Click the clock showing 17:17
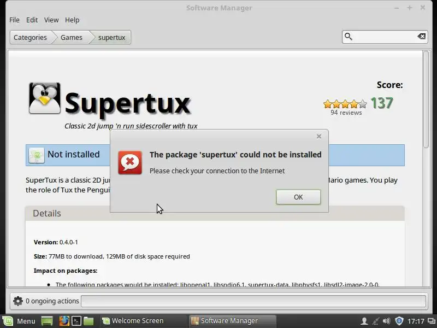Image resolution: width=437 pixels, height=328 pixels. [416, 321]
